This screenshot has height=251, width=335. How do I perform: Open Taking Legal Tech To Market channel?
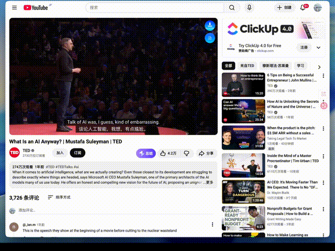pyautogui.click(x=287, y=139)
